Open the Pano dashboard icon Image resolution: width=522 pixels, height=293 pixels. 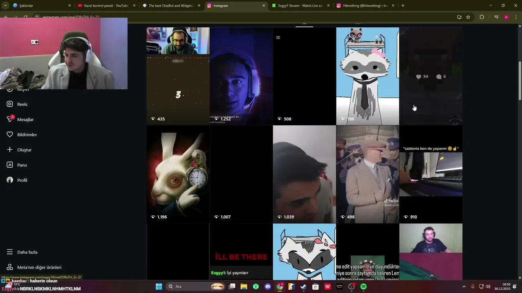coord(10,165)
